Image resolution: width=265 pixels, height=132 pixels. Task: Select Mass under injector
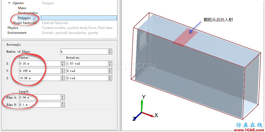click(22, 8)
